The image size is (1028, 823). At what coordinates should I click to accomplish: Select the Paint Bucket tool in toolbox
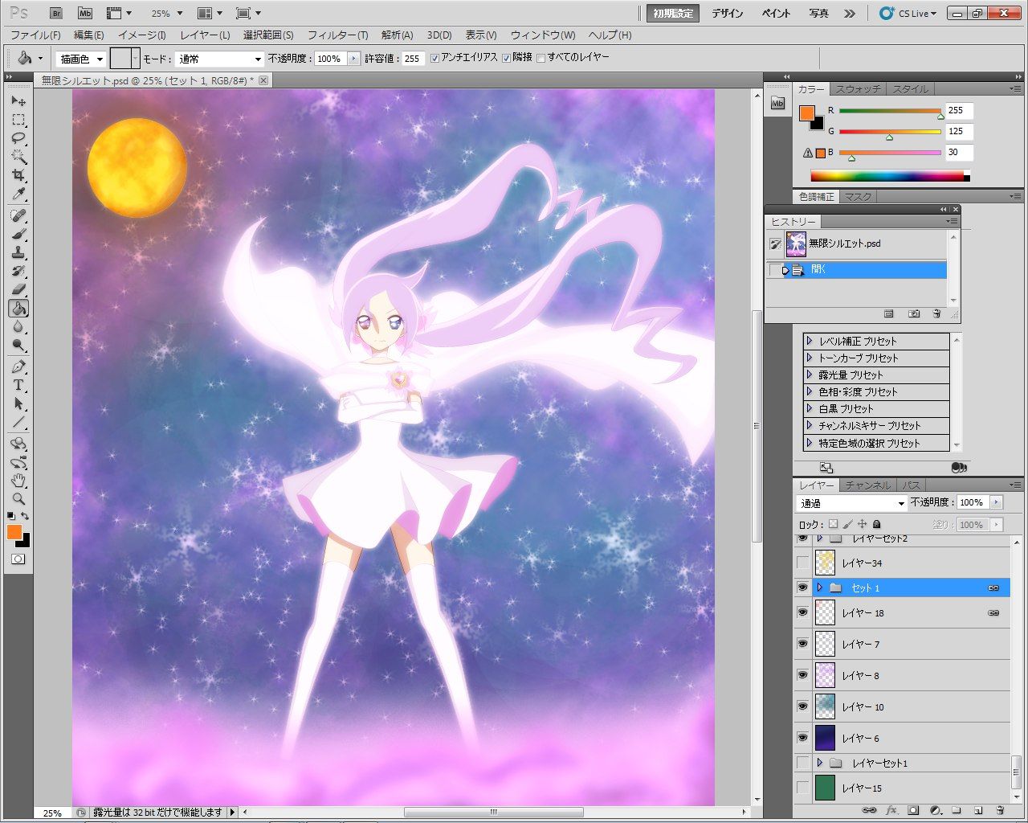(18, 309)
